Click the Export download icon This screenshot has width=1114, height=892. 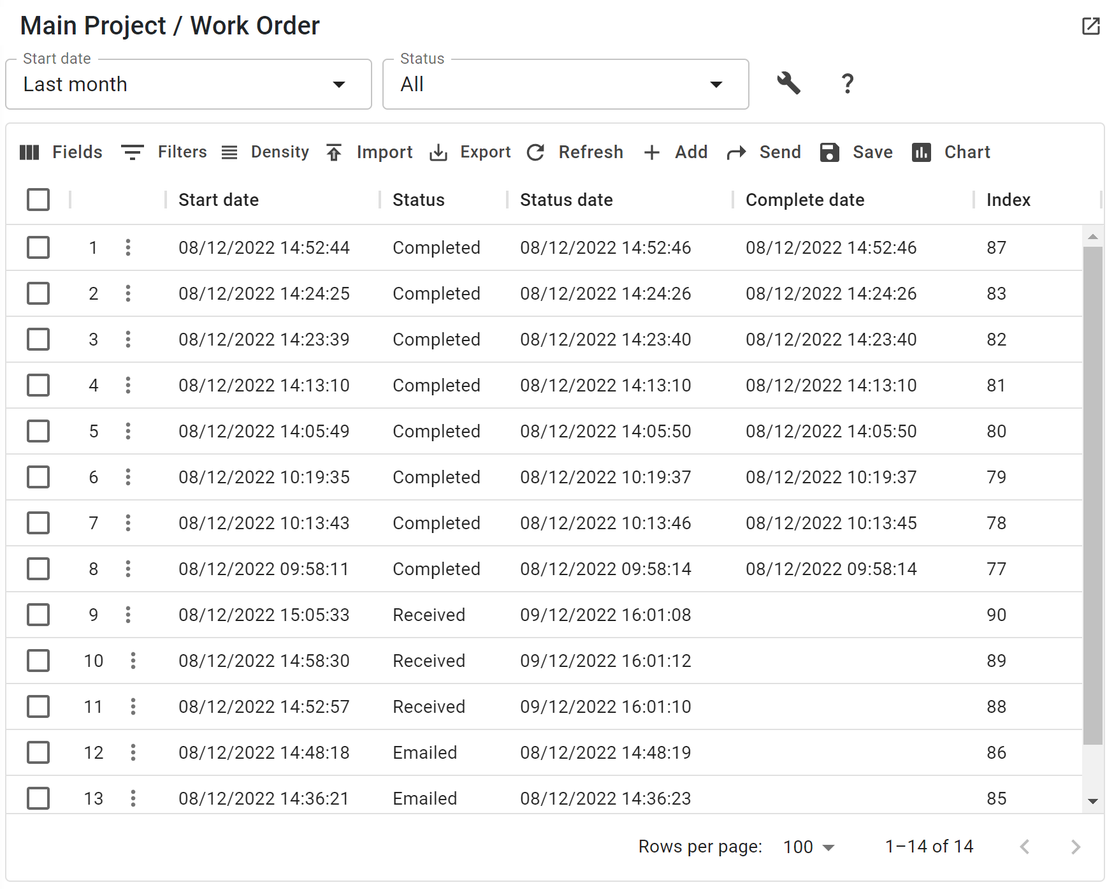coord(438,152)
